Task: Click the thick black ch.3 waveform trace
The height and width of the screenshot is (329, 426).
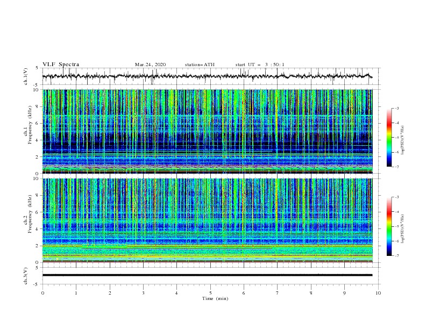Action: point(207,275)
